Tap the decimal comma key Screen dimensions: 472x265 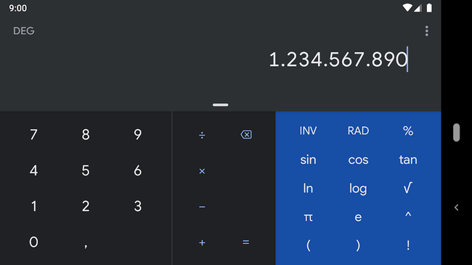(x=86, y=245)
